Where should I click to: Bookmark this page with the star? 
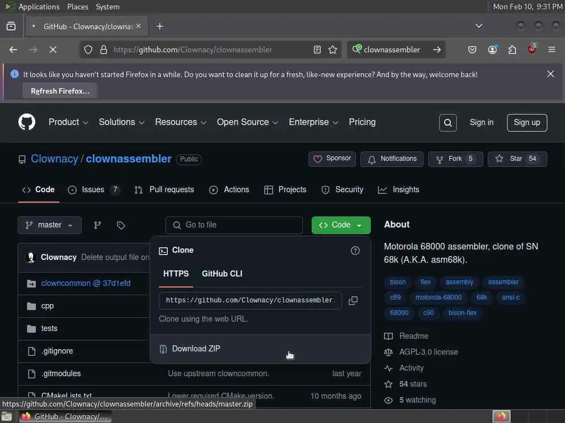(x=333, y=50)
